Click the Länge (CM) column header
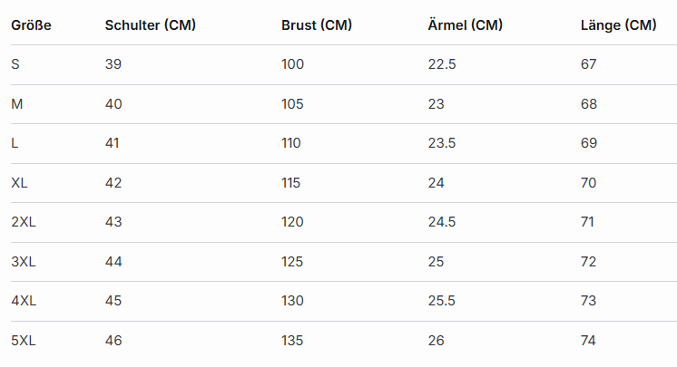Screen dimensions: 677x367 pos(618,25)
